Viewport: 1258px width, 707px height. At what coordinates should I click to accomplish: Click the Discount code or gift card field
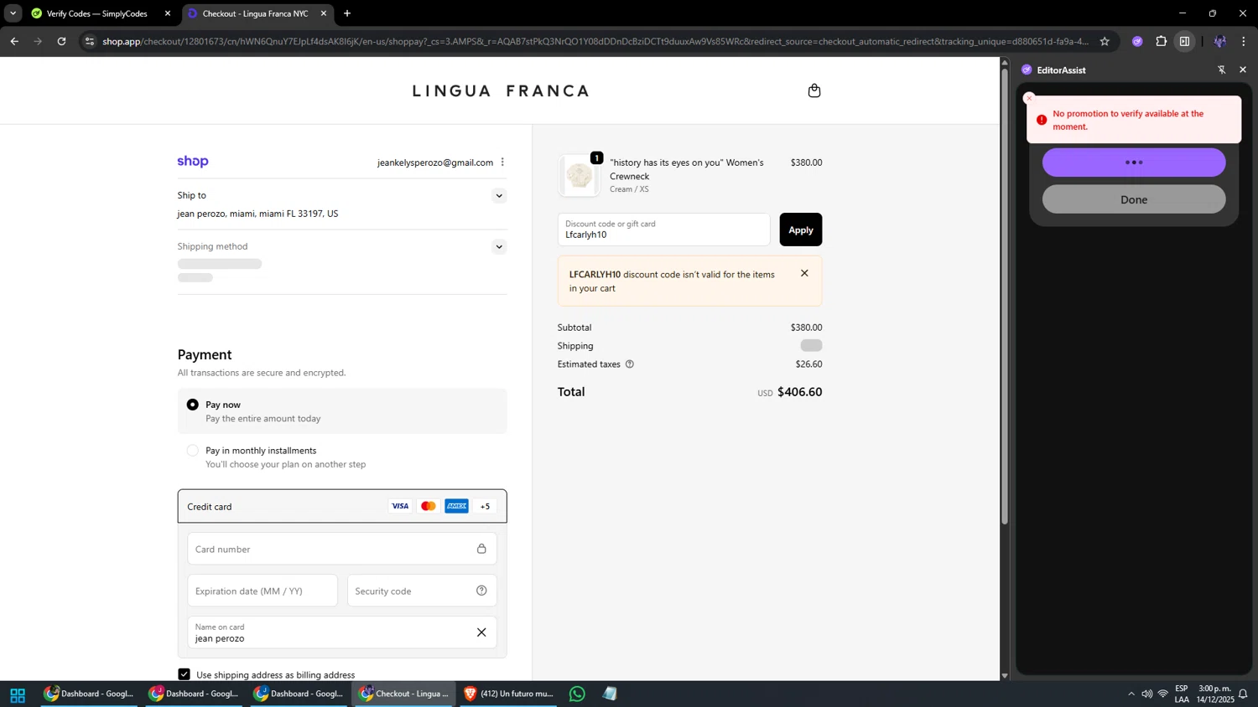click(664, 230)
